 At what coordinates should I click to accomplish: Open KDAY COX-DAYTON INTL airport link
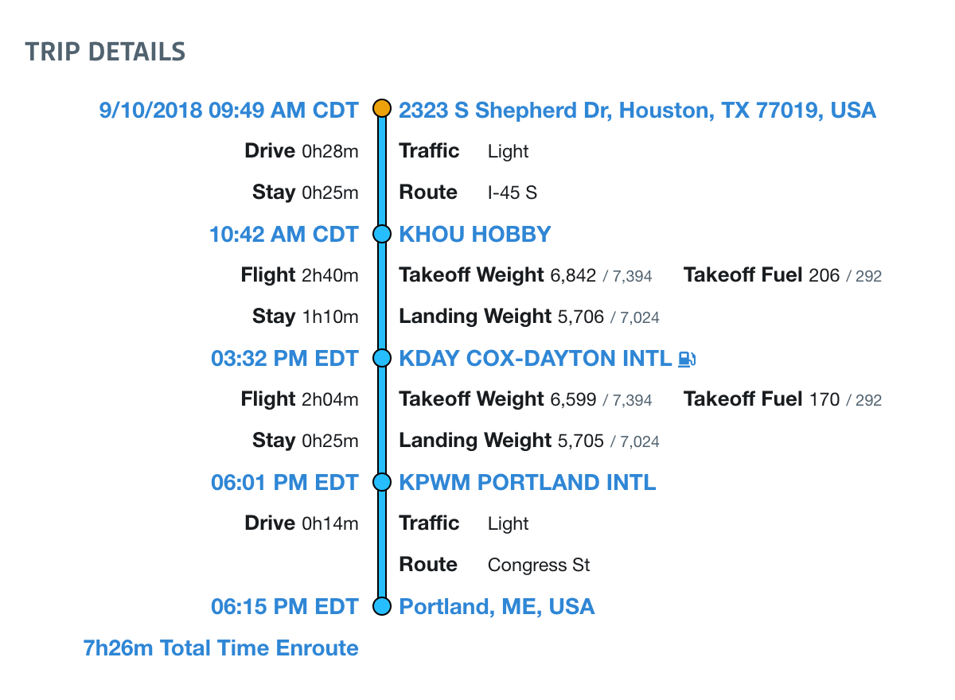point(536,358)
